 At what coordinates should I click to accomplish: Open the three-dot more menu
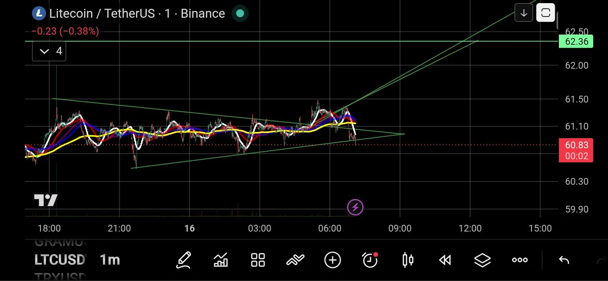click(x=520, y=260)
